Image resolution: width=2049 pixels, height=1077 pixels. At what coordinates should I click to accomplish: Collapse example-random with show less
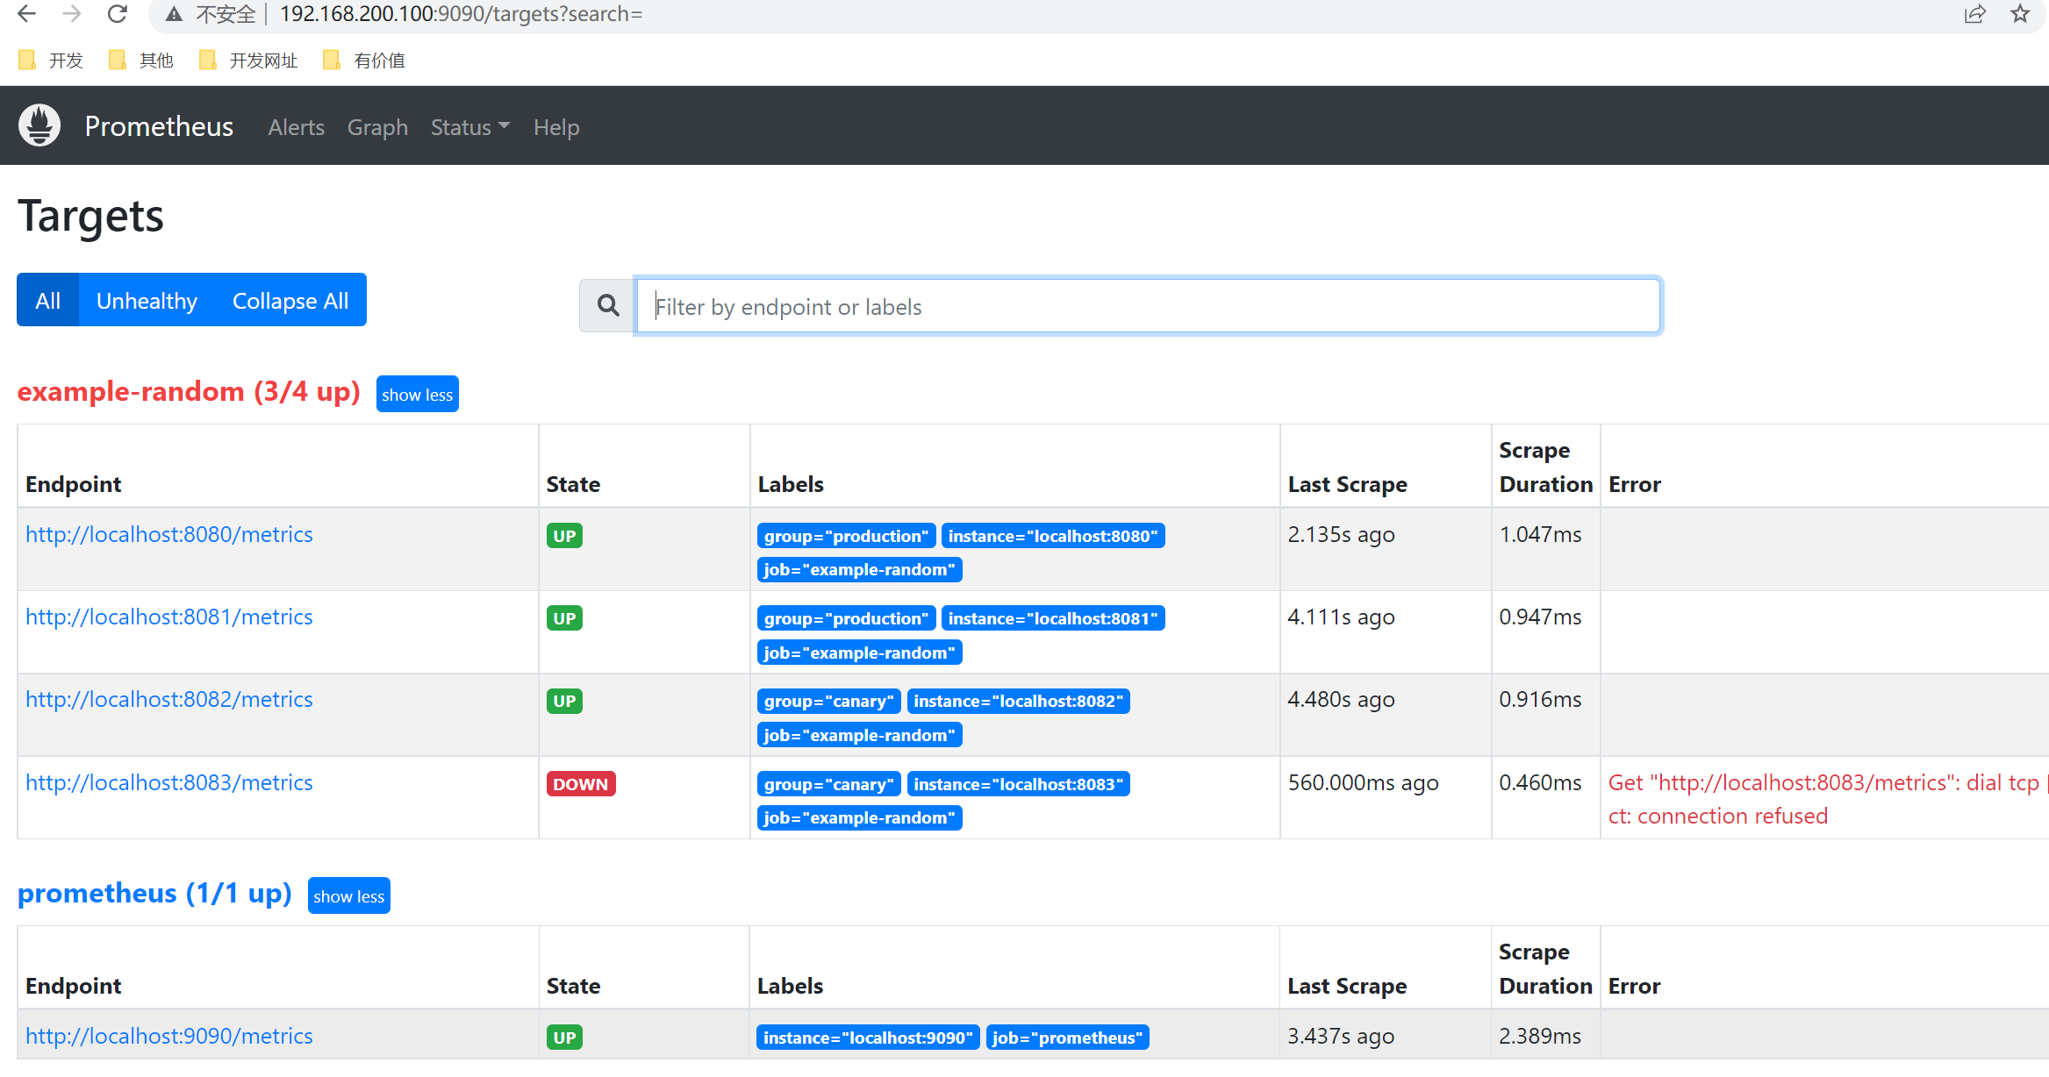[417, 394]
